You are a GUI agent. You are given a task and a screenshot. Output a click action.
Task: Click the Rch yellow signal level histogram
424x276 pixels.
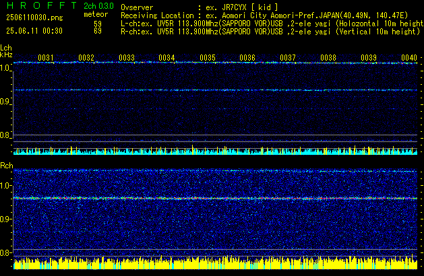(x=215, y=262)
